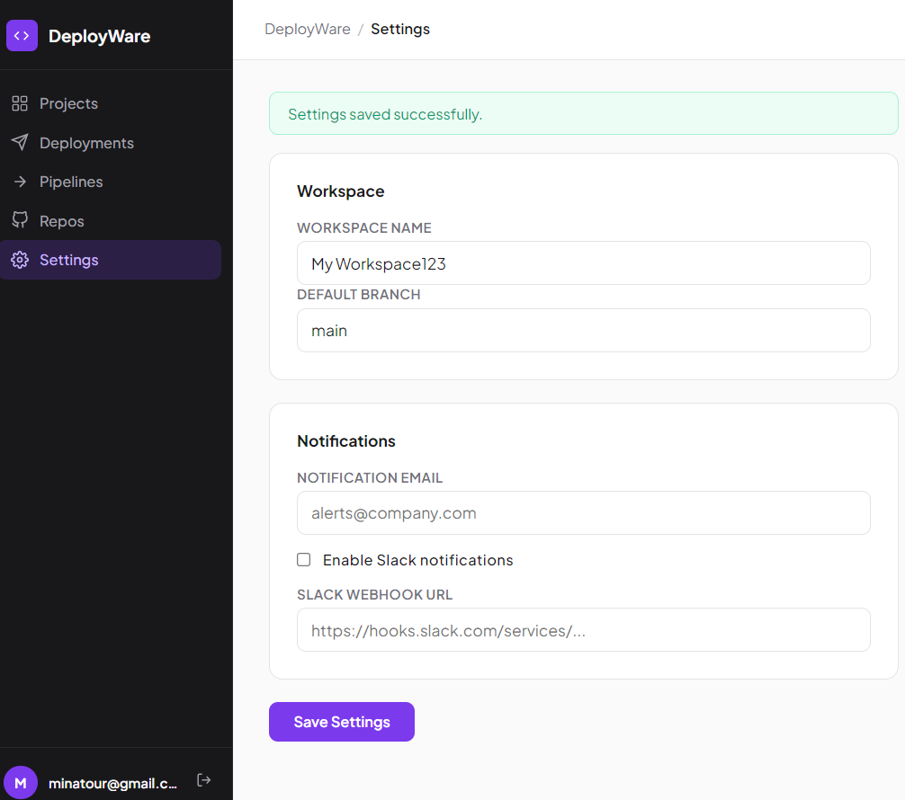Click the Pipelines arrow icon
Viewport: 905px width, 800px height.
click(20, 182)
